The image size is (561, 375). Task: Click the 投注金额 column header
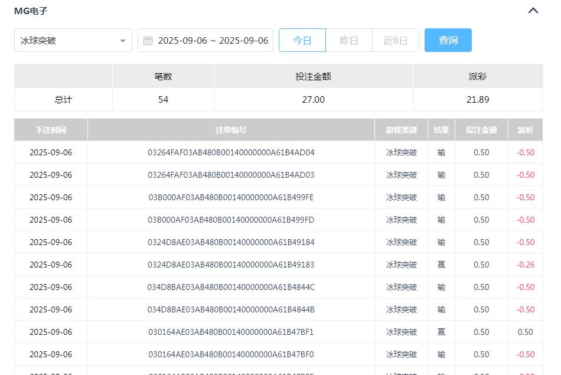point(481,129)
